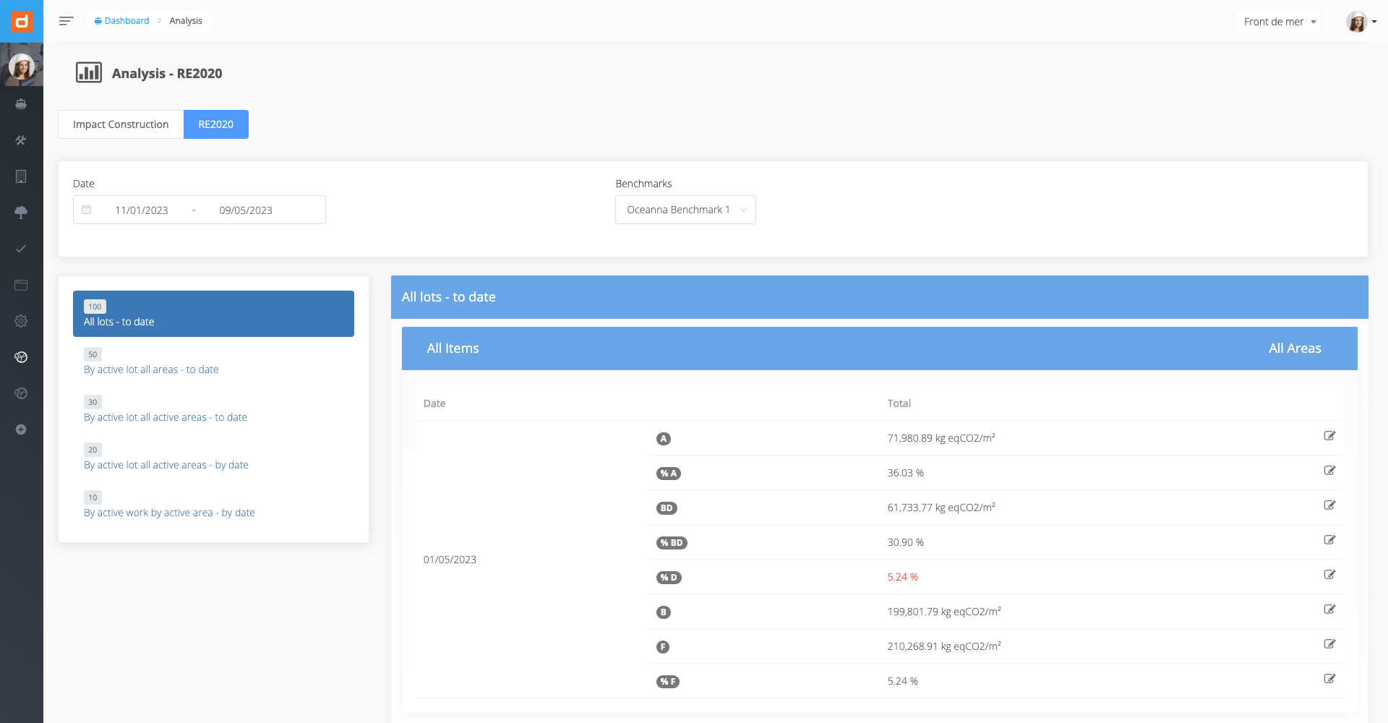The height and width of the screenshot is (723, 1388).
Task: Click the 71,980.89 kg eqCO2/m² value
Action: click(941, 438)
